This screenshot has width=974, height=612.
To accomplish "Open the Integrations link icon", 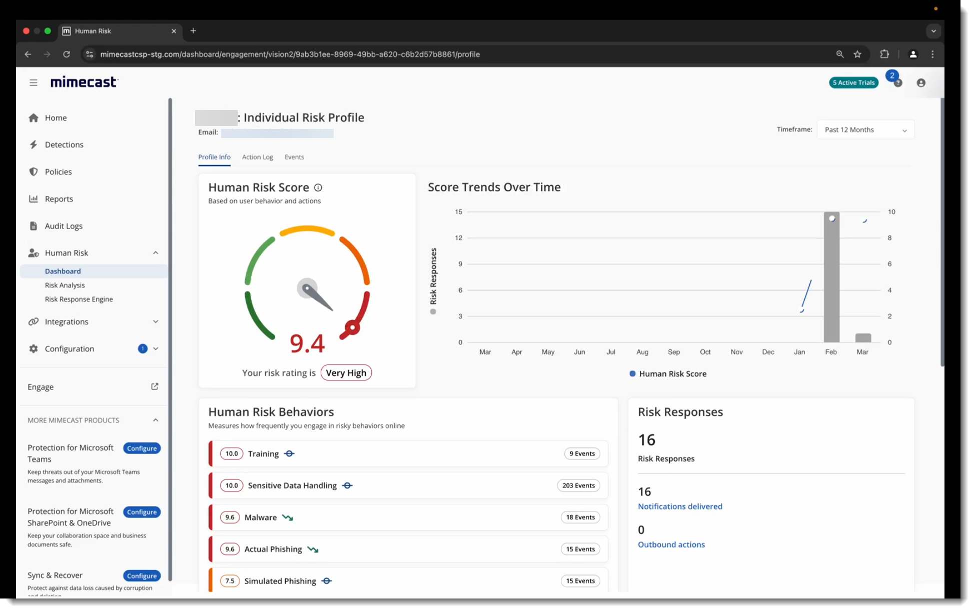I will point(33,321).
